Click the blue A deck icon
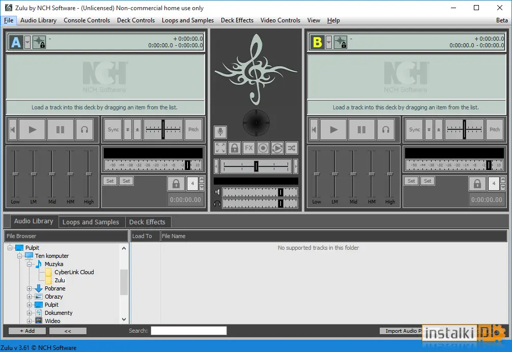Image resolution: width=512 pixels, height=352 pixels. (16, 42)
